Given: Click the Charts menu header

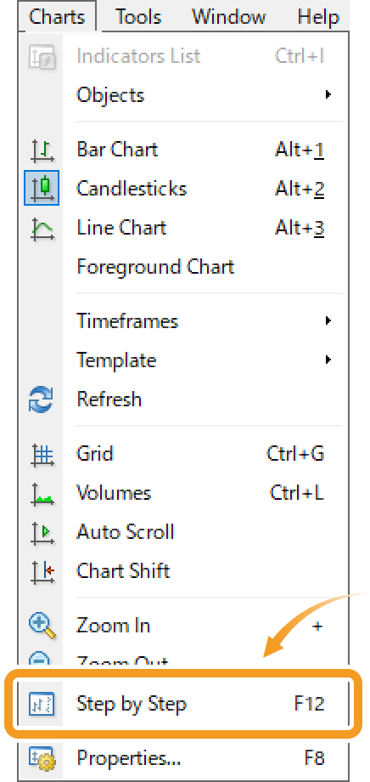Looking at the screenshot, I should (x=57, y=17).
